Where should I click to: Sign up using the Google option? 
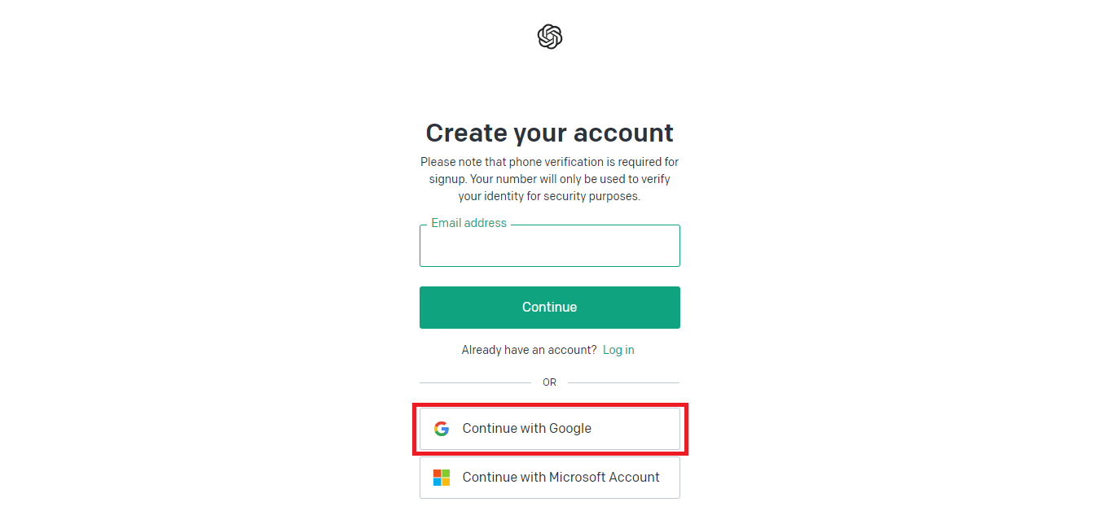click(x=550, y=429)
